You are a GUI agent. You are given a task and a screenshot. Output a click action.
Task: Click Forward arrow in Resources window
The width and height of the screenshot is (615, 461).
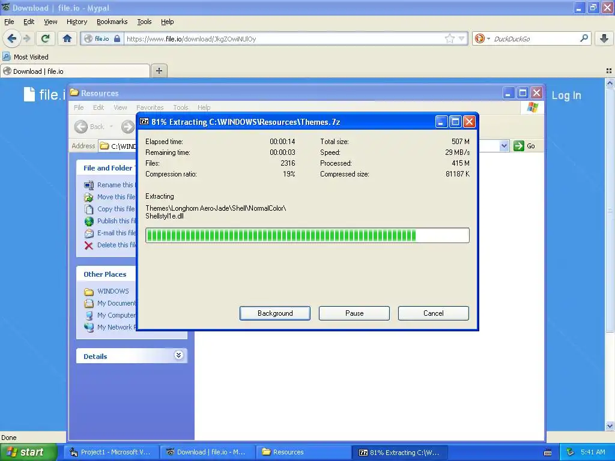click(x=128, y=127)
